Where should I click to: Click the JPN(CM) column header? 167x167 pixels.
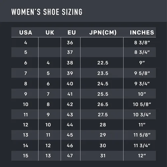[x=103, y=32]
